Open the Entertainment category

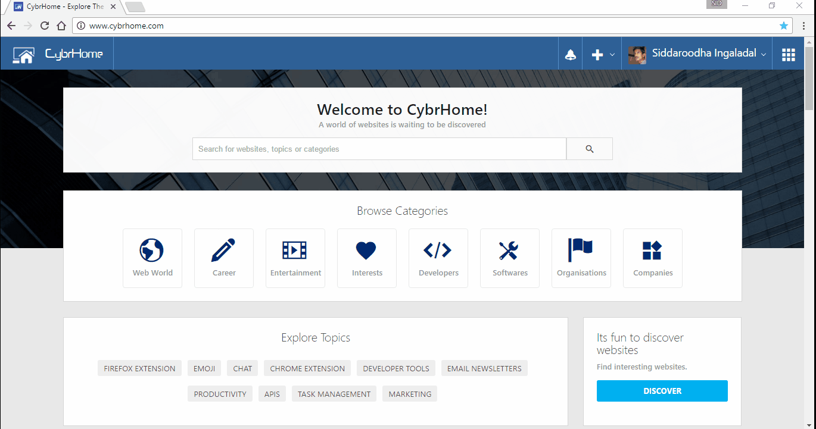click(x=295, y=258)
